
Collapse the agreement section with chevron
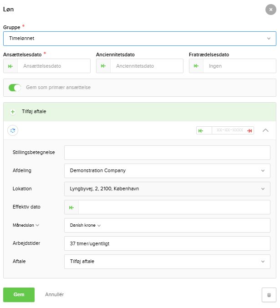(265, 130)
